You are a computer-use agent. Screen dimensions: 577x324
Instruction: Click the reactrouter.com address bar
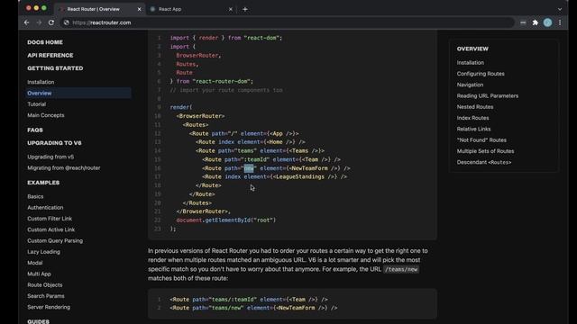click(287, 22)
